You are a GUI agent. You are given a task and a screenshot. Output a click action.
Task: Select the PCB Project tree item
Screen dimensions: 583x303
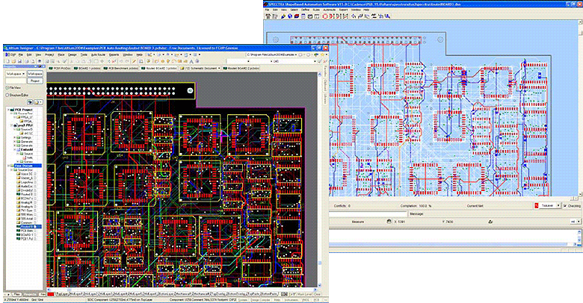point(23,110)
